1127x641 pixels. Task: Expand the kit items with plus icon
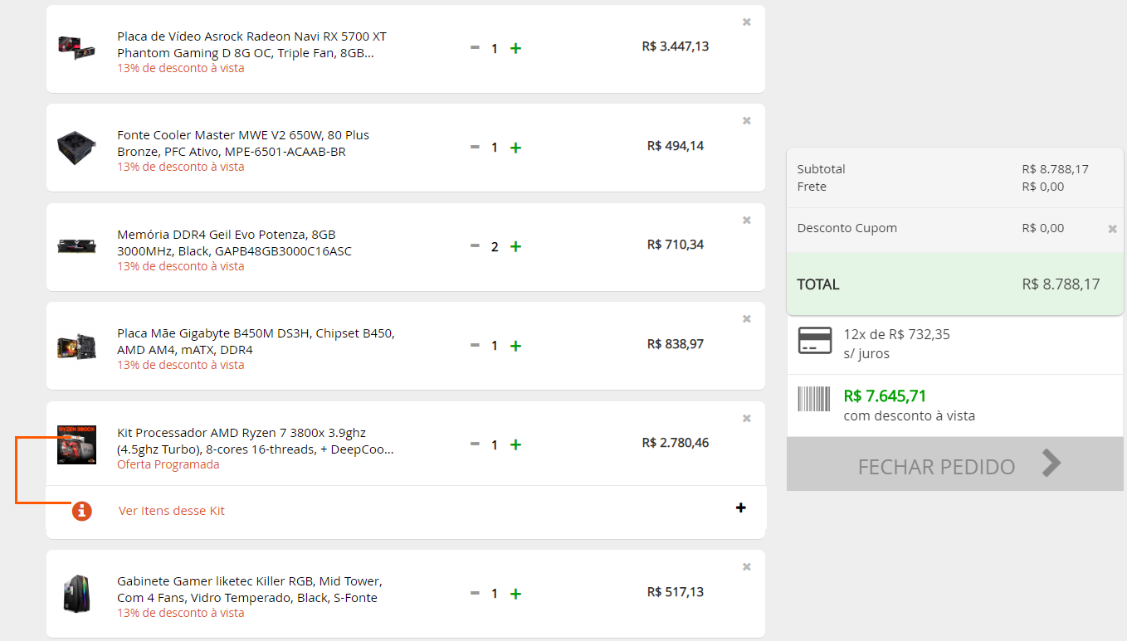pyautogui.click(x=741, y=507)
